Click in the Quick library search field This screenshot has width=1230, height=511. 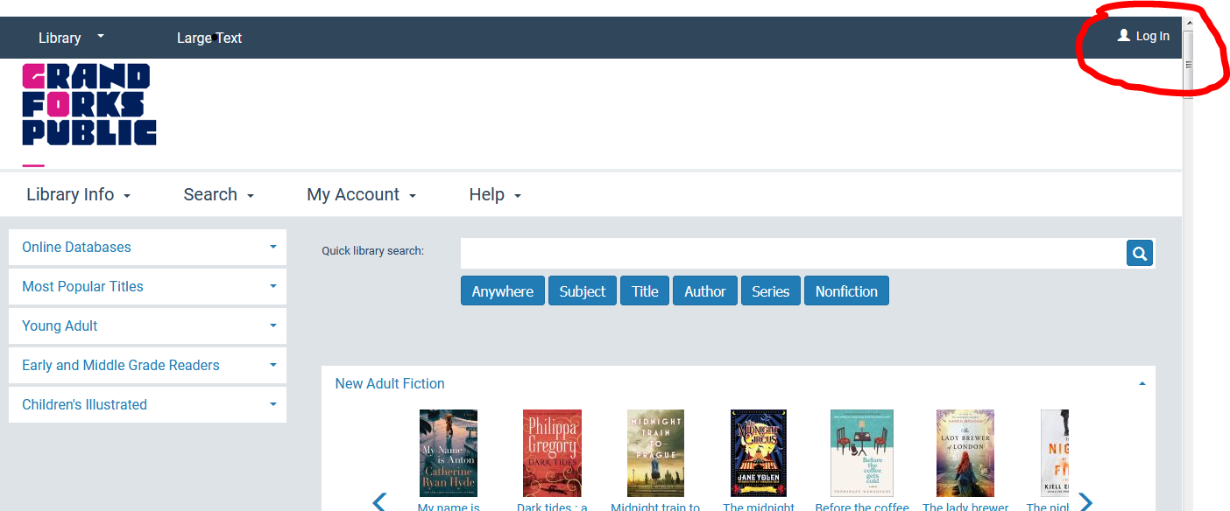coord(792,254)
